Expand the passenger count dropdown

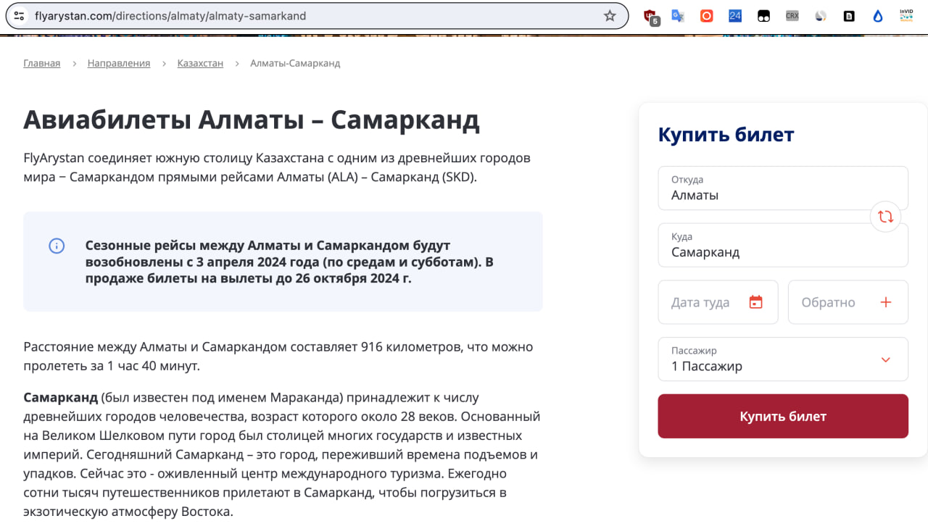[885, 359]
